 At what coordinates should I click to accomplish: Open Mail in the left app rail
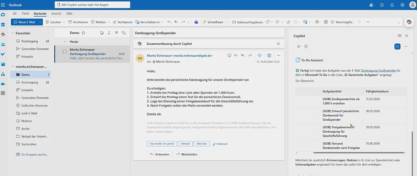[x=3, y=14]
